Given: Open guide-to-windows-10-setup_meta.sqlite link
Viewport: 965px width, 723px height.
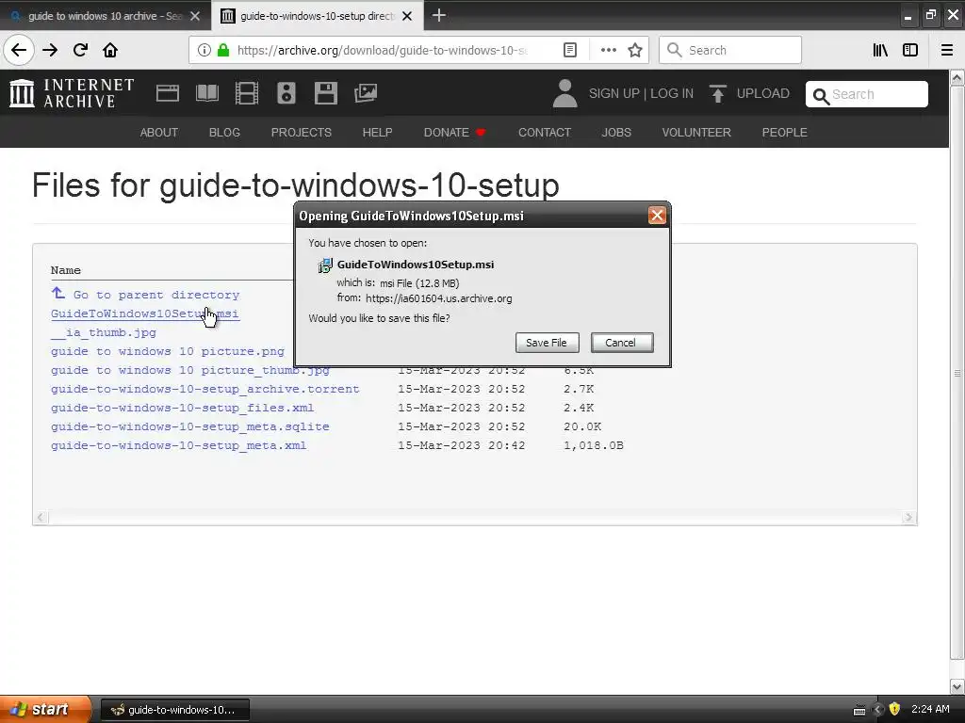Looking at the screenshot, I should (x=189, y=426).
